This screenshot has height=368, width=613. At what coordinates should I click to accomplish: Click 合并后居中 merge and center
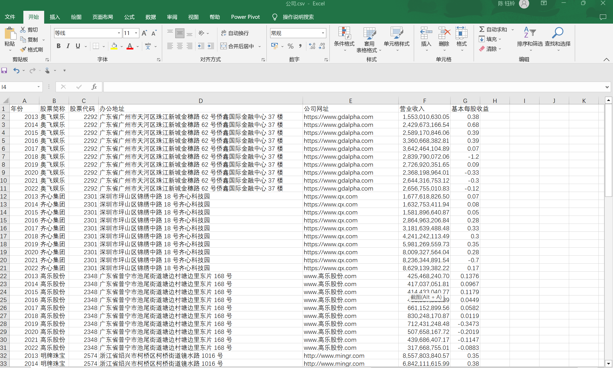point(237,46)
